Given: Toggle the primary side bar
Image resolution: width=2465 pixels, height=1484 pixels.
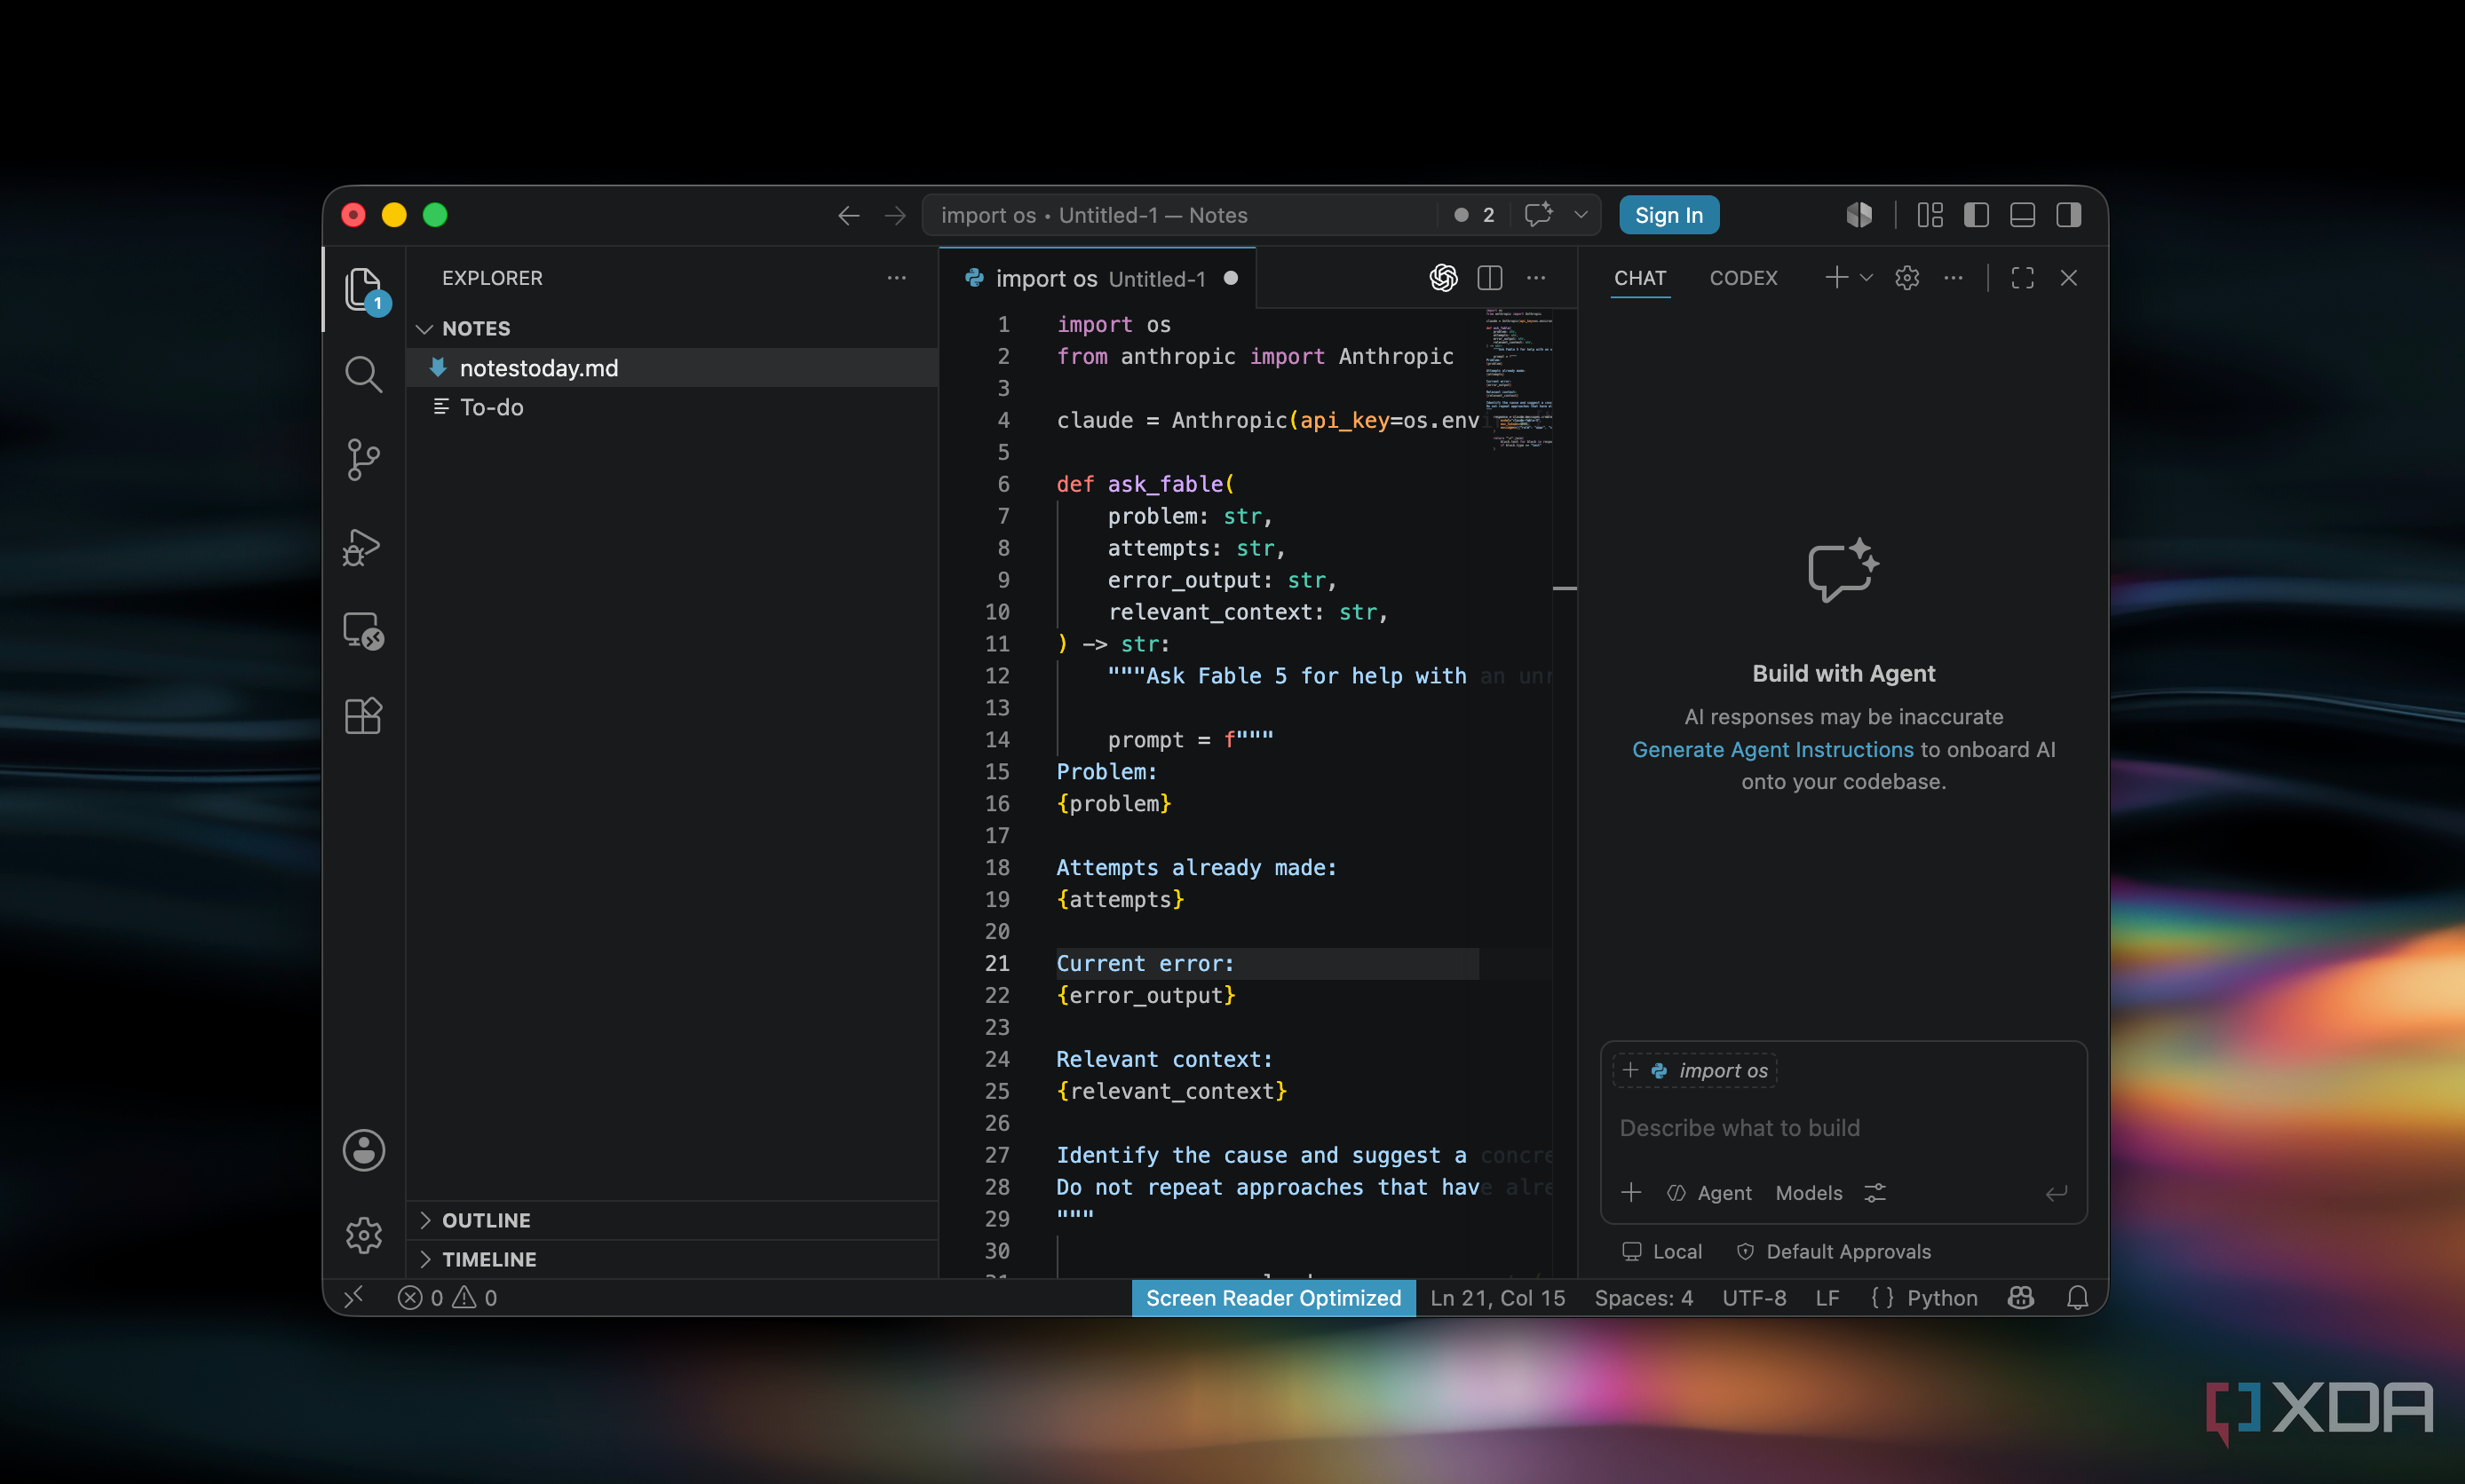Looking at the screenshot, I should pyautogui.click(x=1976, y=215).
